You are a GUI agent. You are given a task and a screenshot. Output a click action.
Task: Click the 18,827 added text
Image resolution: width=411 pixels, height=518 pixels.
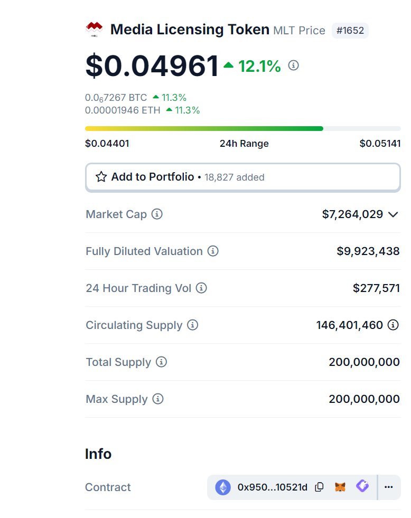[234, 177]
